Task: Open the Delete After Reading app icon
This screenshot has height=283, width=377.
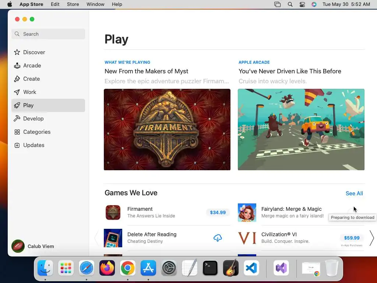Action: 113,238
